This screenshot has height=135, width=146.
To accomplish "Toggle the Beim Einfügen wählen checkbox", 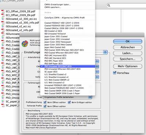I will coord(69,102).
